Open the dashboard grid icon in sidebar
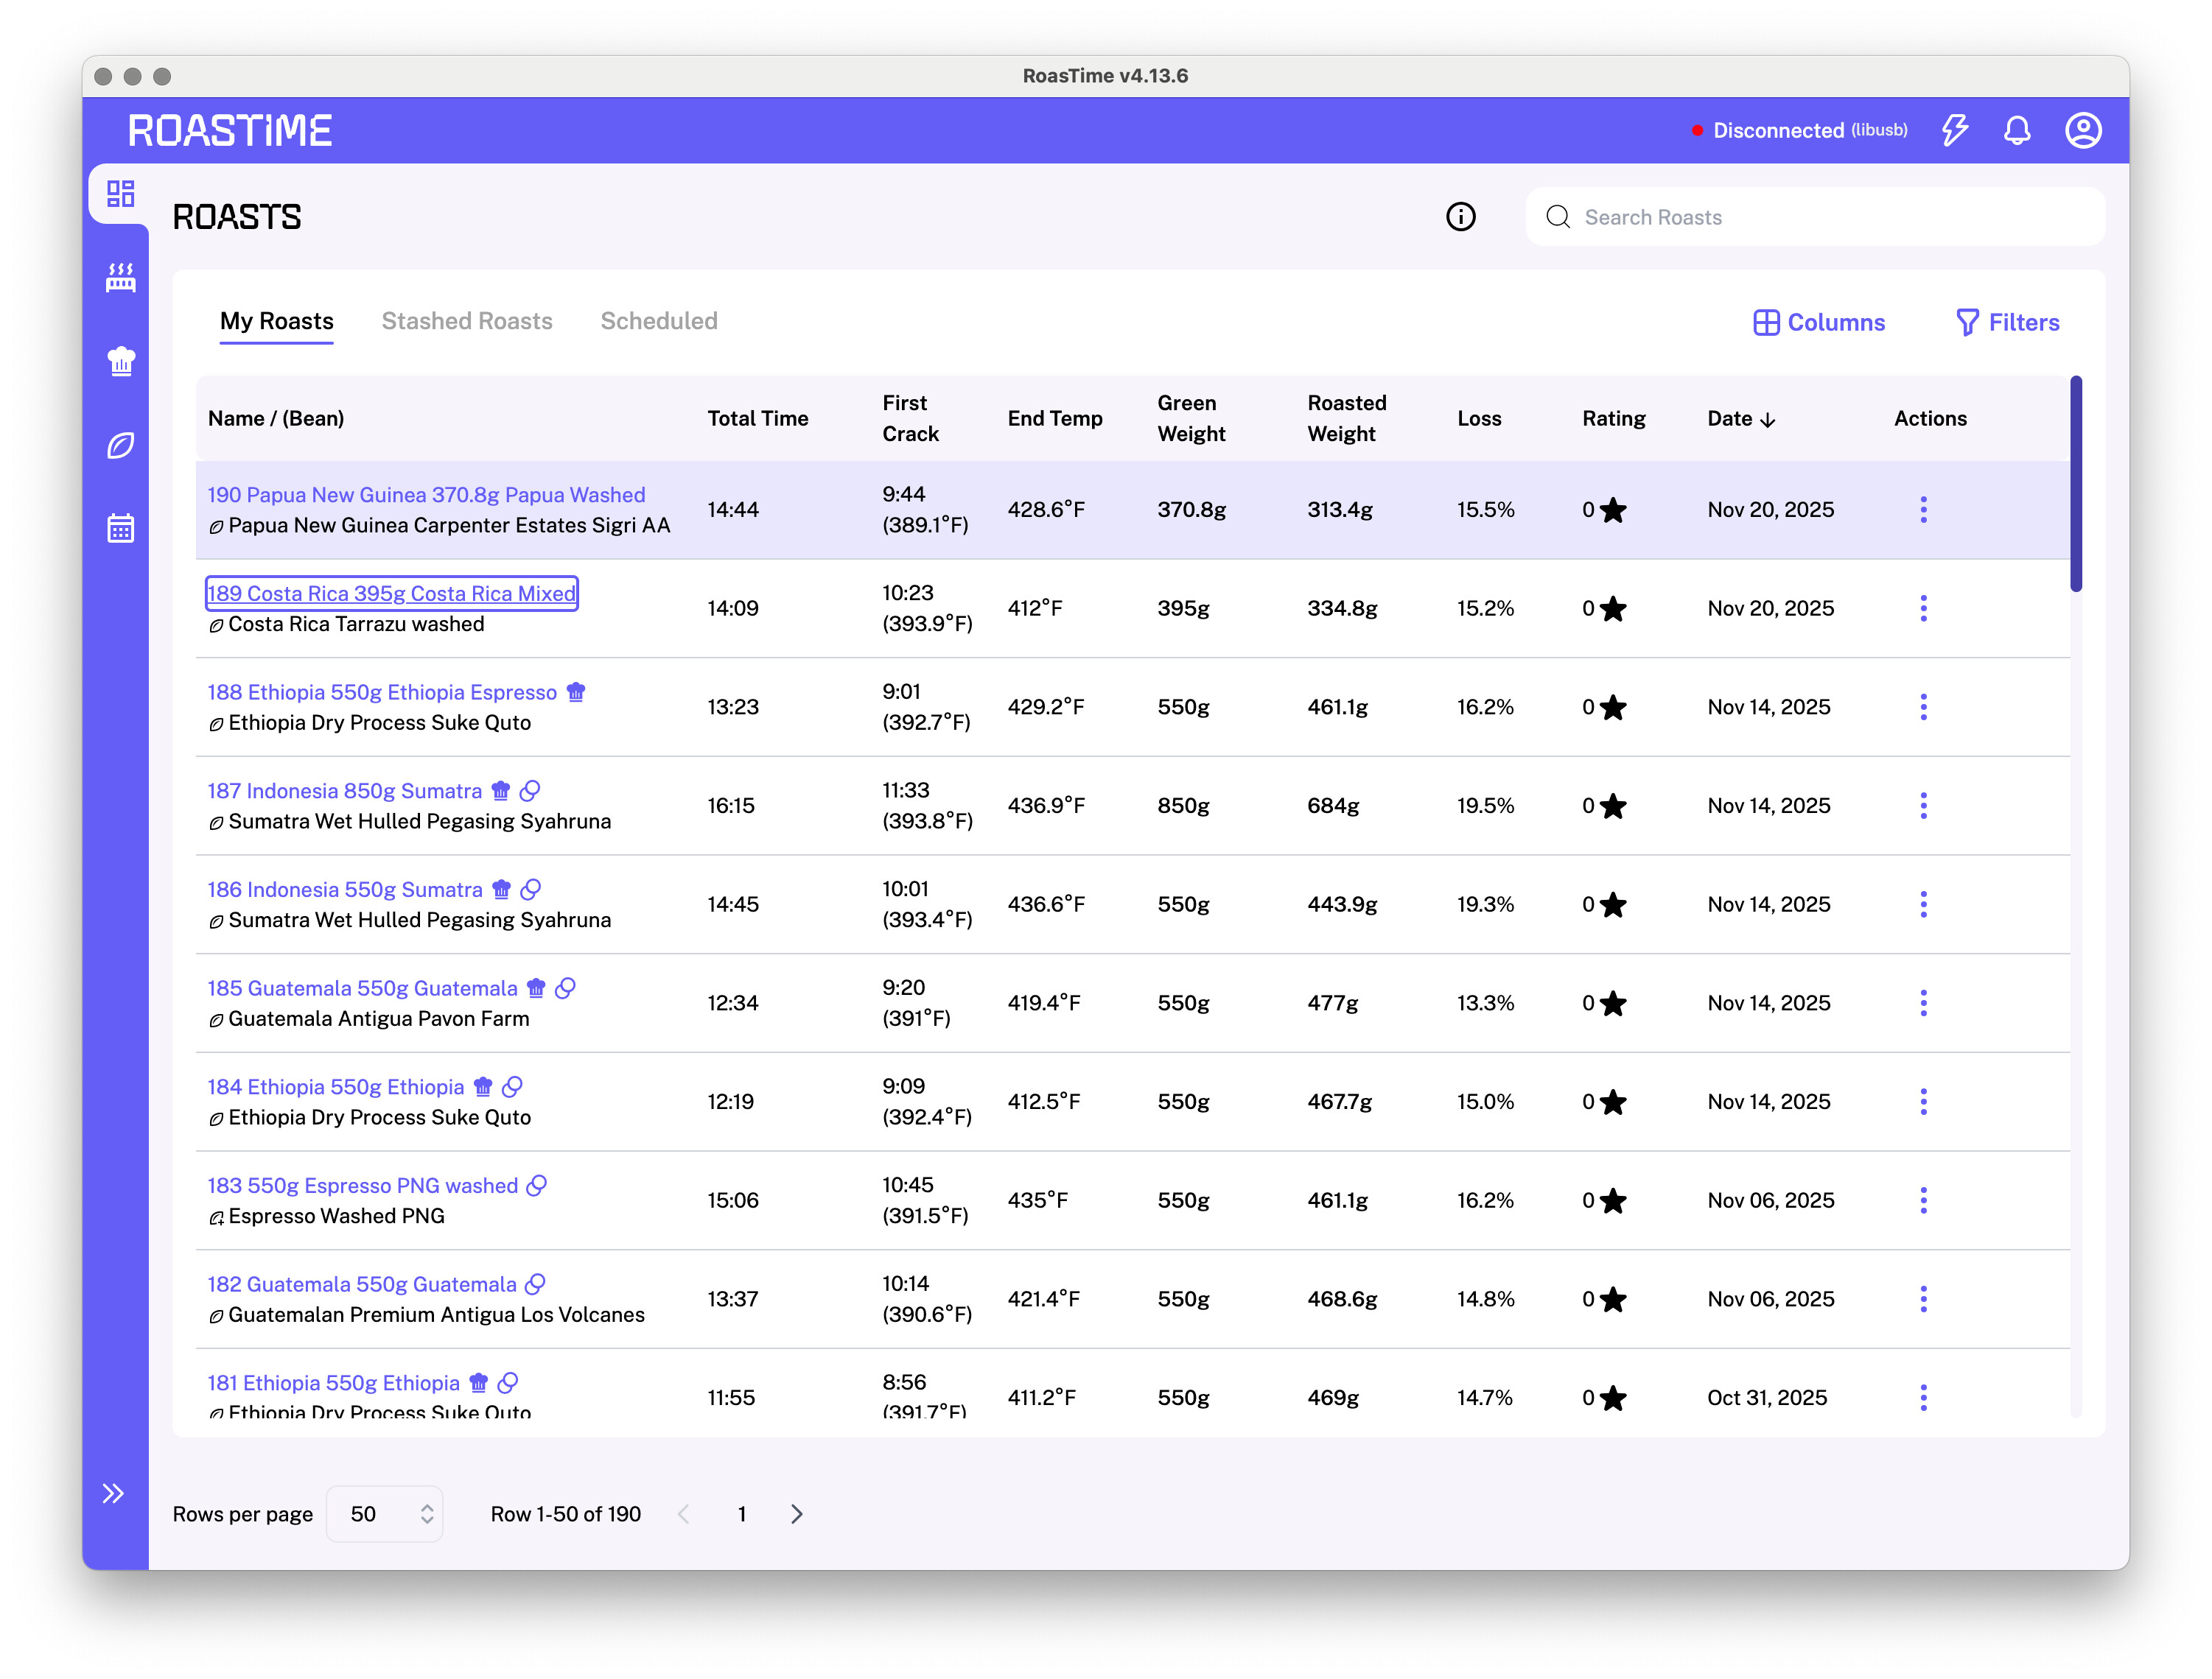 coord(120,193)
